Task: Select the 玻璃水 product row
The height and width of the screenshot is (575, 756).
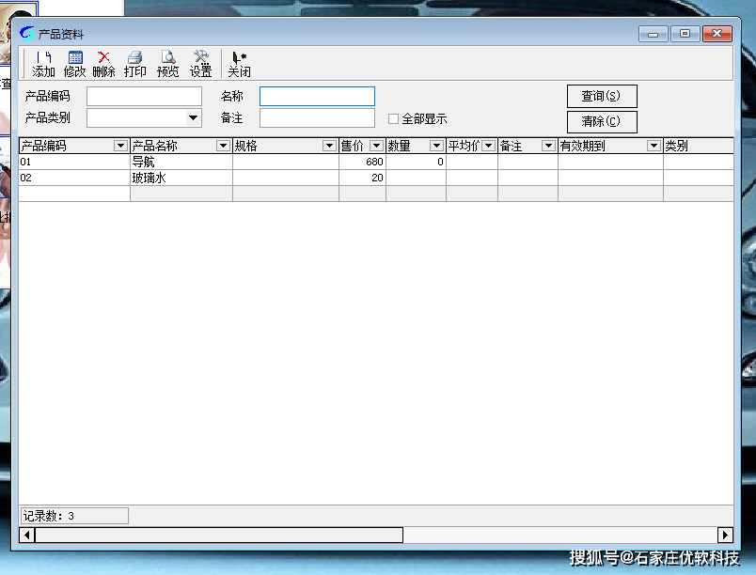Action: point(181,178)
